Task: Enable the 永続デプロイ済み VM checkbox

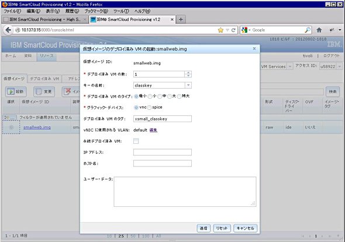Action: [x=136, y=141]
